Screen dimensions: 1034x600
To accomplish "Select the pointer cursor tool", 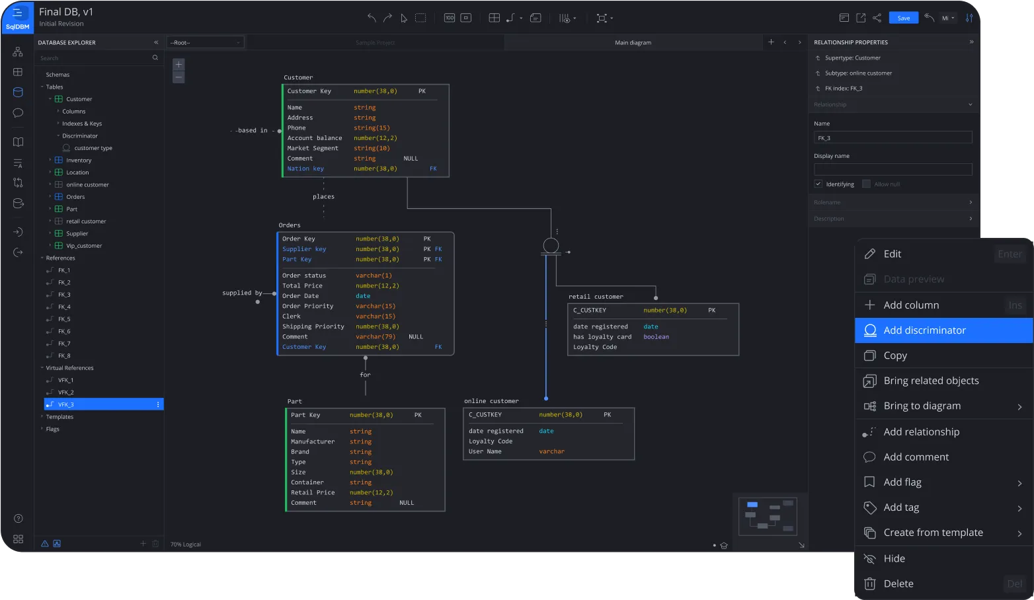I will click(x=403, y=18).
